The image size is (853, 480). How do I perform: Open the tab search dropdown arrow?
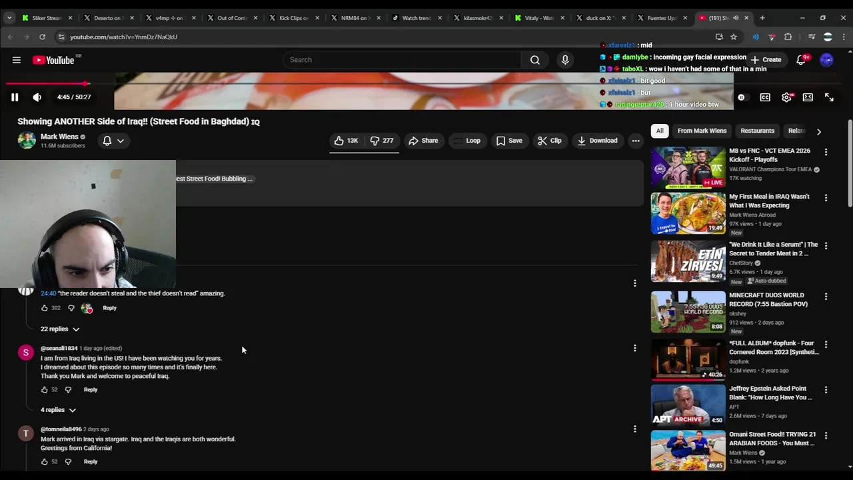[9, 18]
